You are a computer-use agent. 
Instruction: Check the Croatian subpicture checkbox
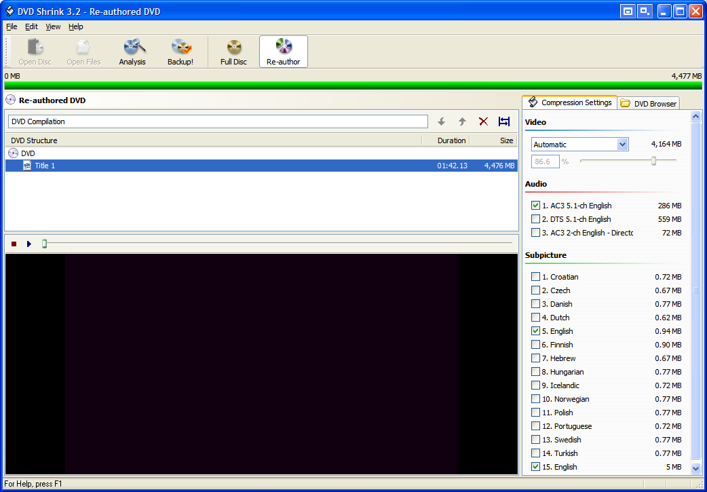click(536, 277)
